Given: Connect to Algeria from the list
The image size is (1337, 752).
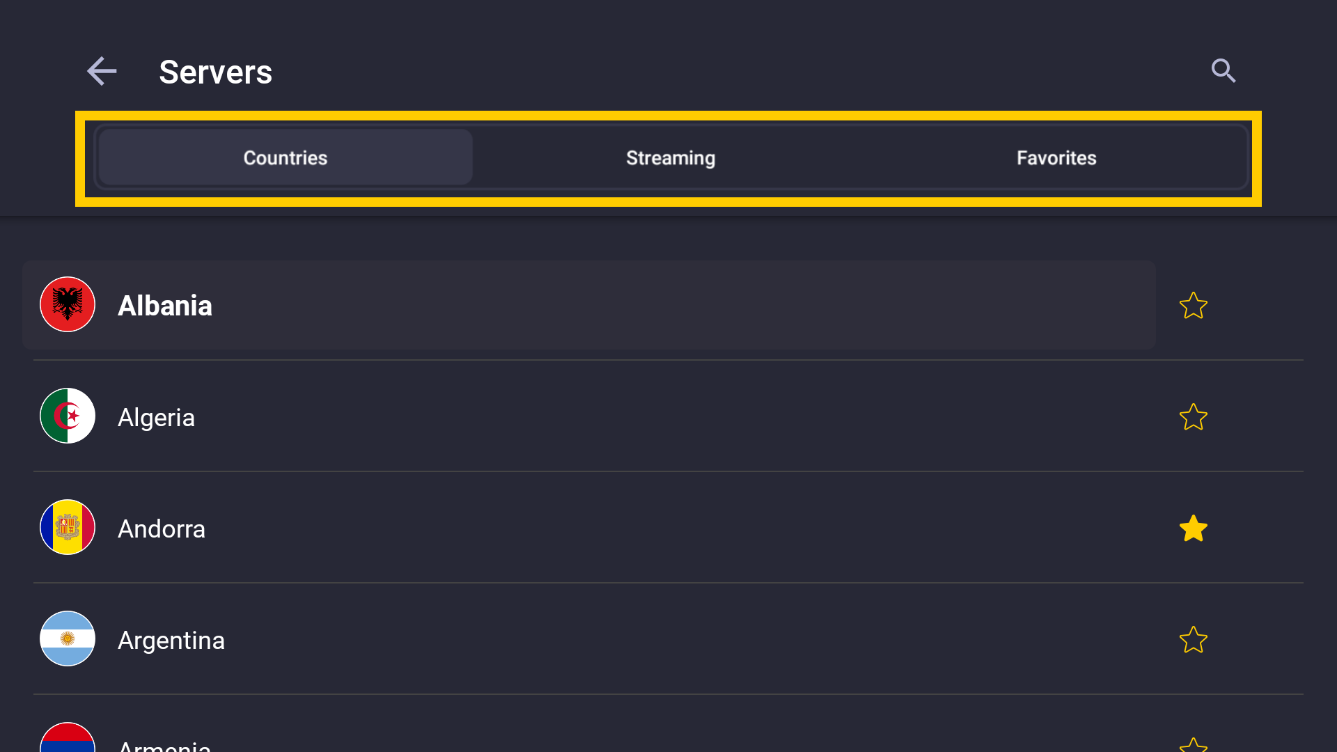Looking at the screenshot, I should coord(589,416).
